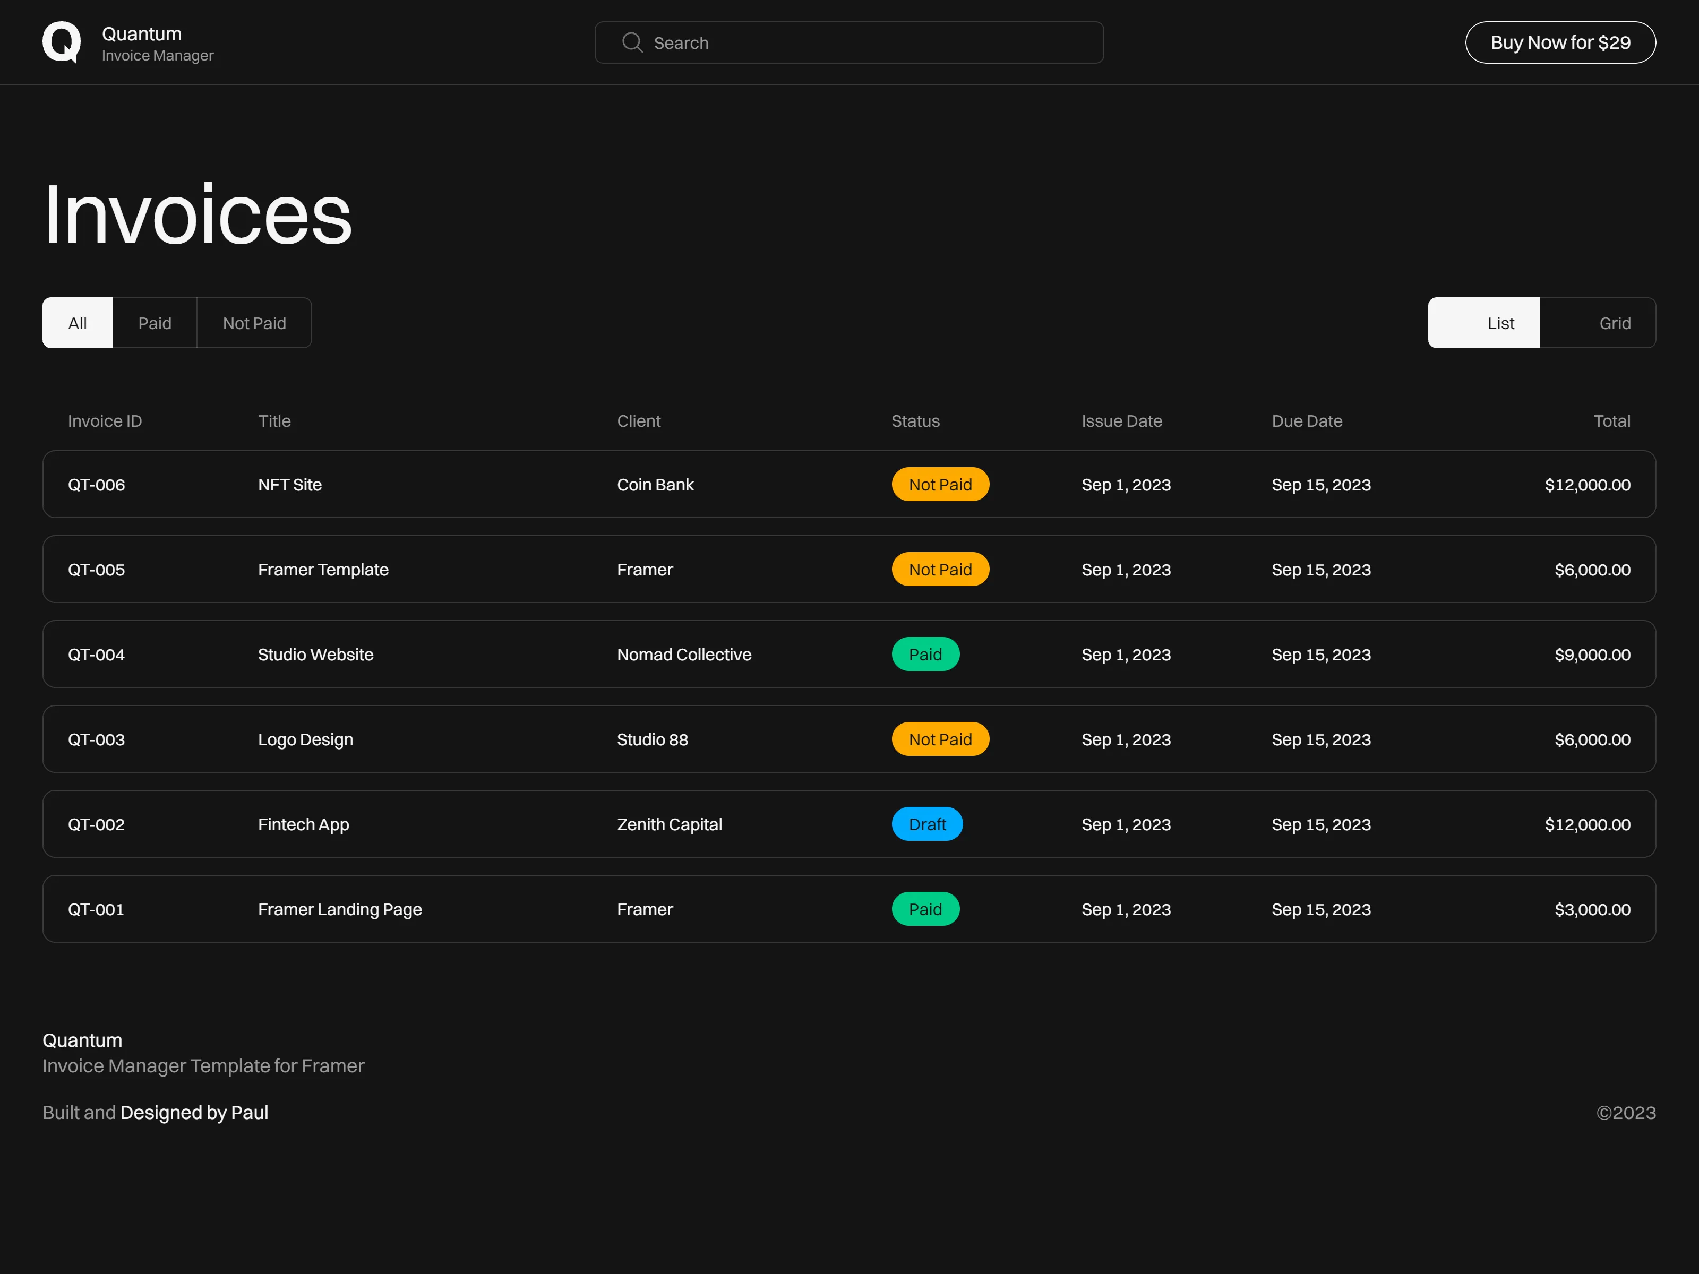Click the magnifier icon in search bar
The image size is (1699, 1274).
pyautogui.click(x=632, y=42)
